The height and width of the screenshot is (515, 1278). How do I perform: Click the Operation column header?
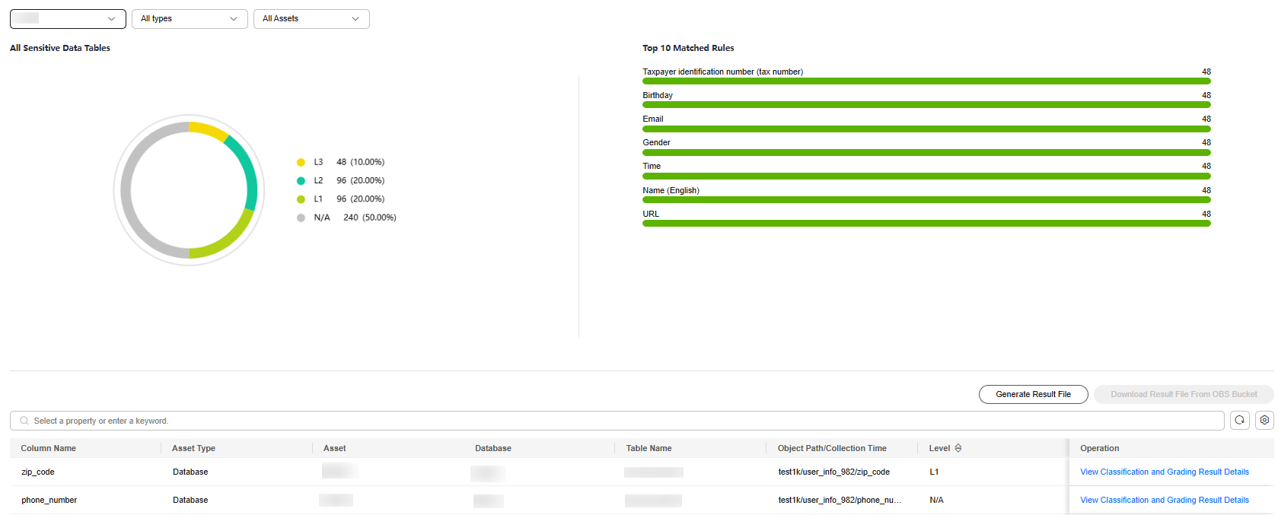[1099, 448]
